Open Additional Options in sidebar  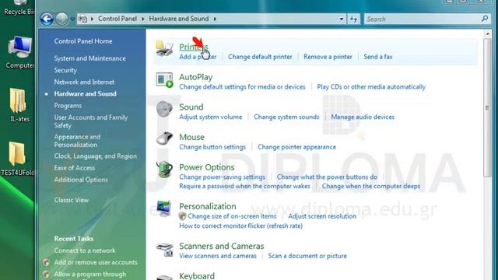click(x=81, y=180)
